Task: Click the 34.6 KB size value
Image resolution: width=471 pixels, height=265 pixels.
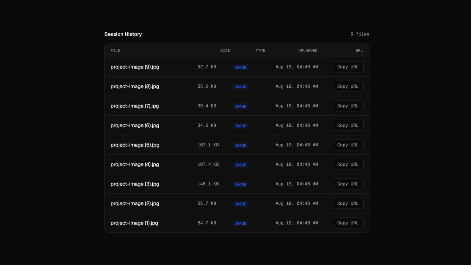Action: tap(207, 126)
